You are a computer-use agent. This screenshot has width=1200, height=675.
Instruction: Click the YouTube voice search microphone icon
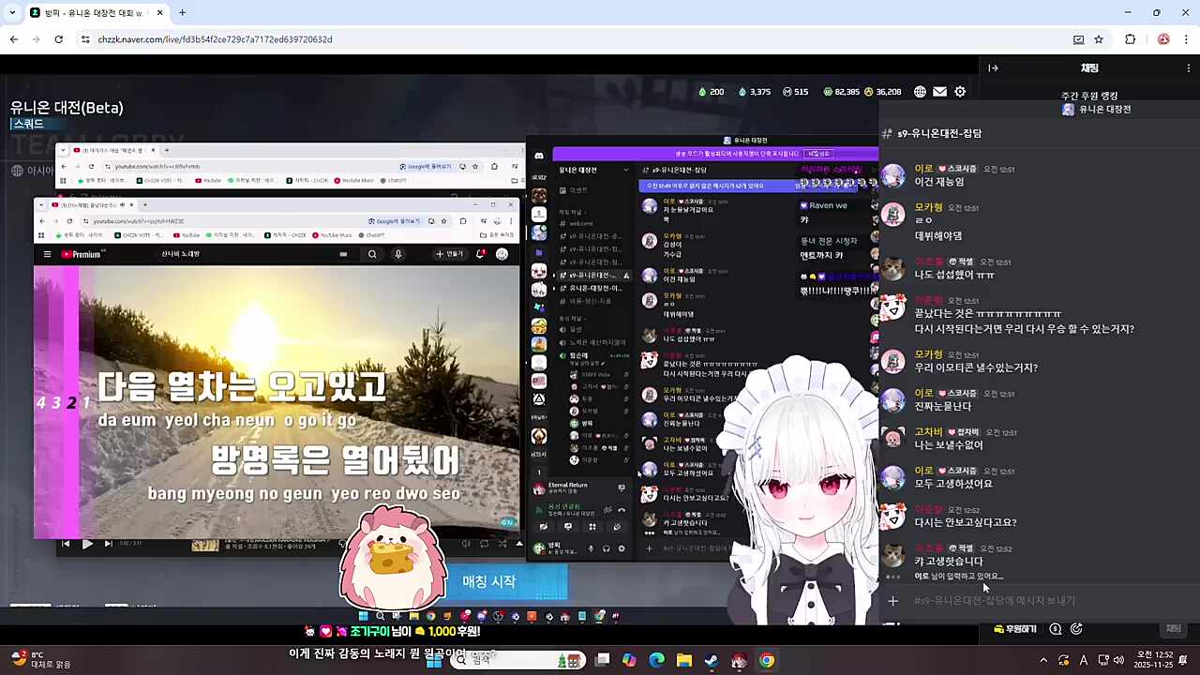pyautogui.click(x=398, y=254)
